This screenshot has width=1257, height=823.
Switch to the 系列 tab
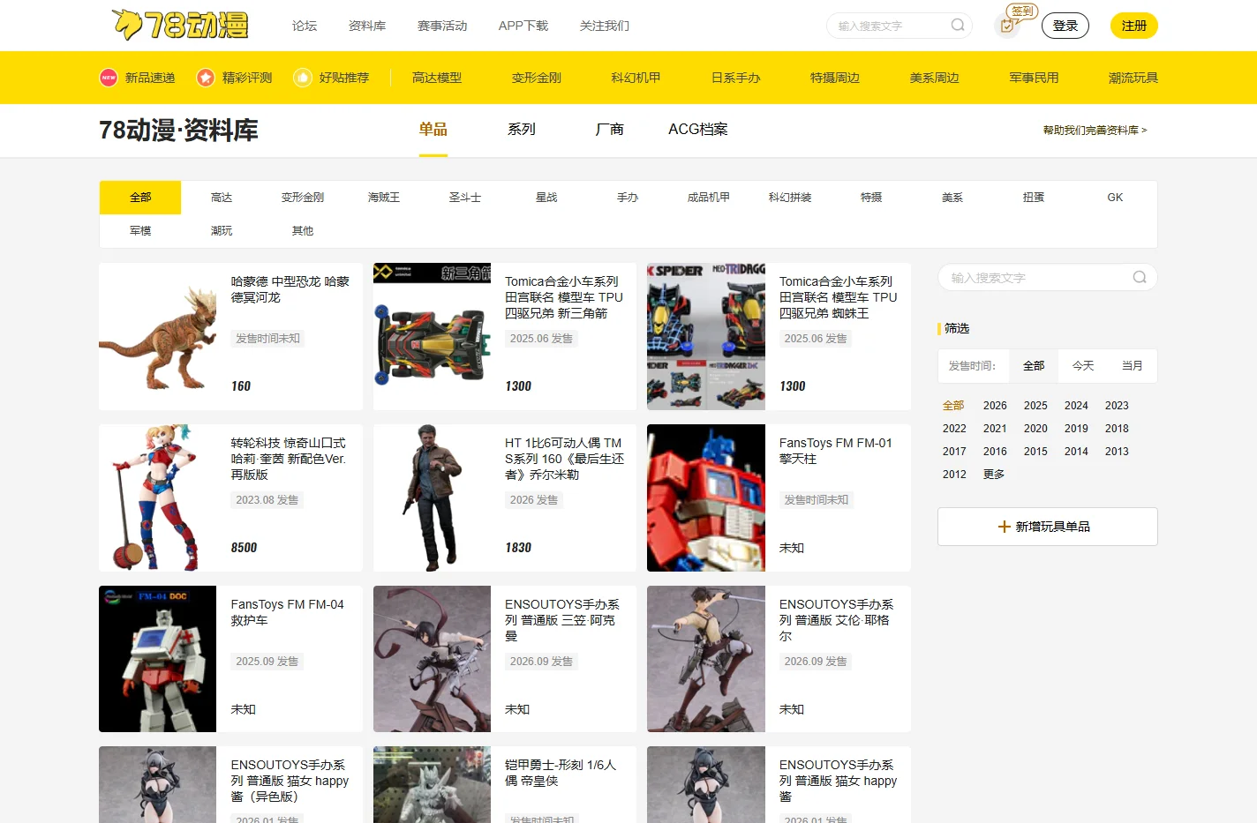click(x=522, y=130)
